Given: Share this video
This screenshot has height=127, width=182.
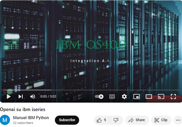Looking at the screenshot, I should pos(137,120).
